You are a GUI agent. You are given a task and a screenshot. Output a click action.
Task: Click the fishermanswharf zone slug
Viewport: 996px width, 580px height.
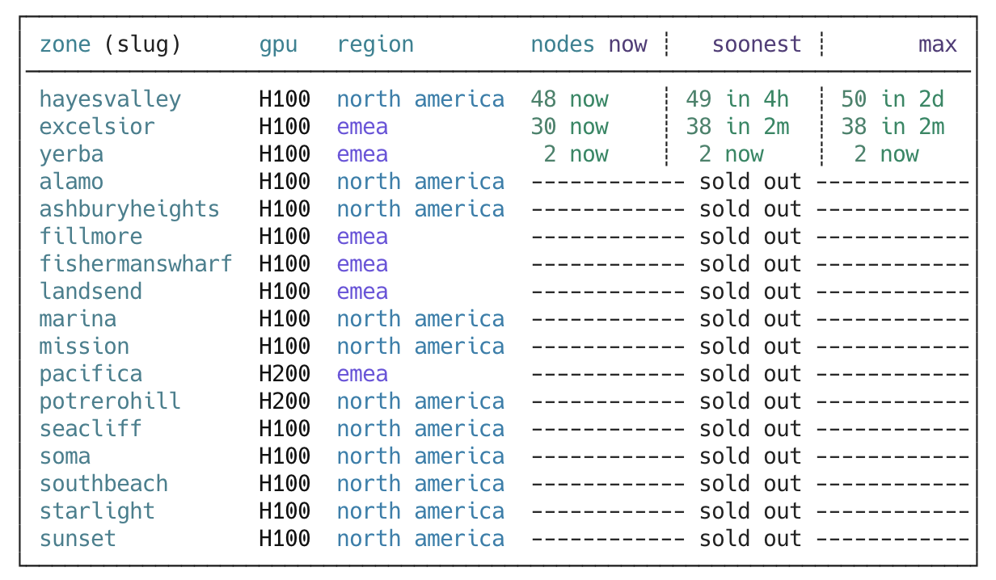coord(136,264)
